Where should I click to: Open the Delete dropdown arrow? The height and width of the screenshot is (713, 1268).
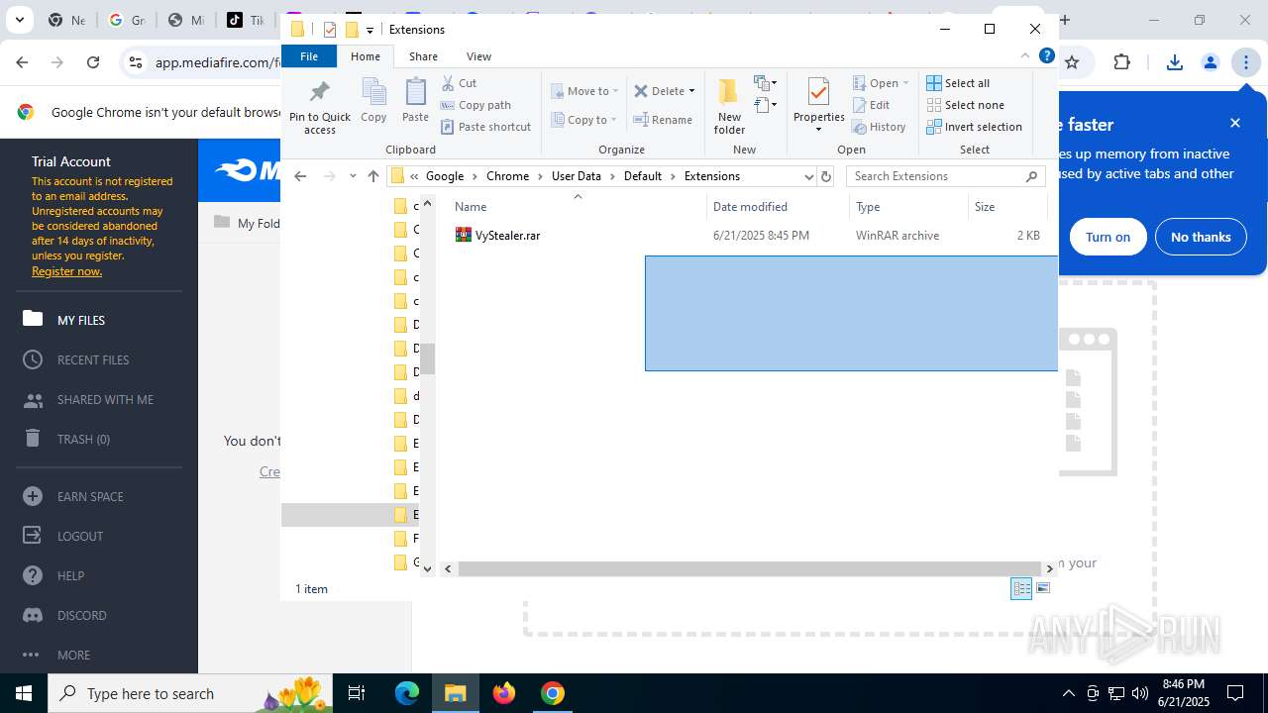pyautogui.click(x=691, y=91)
